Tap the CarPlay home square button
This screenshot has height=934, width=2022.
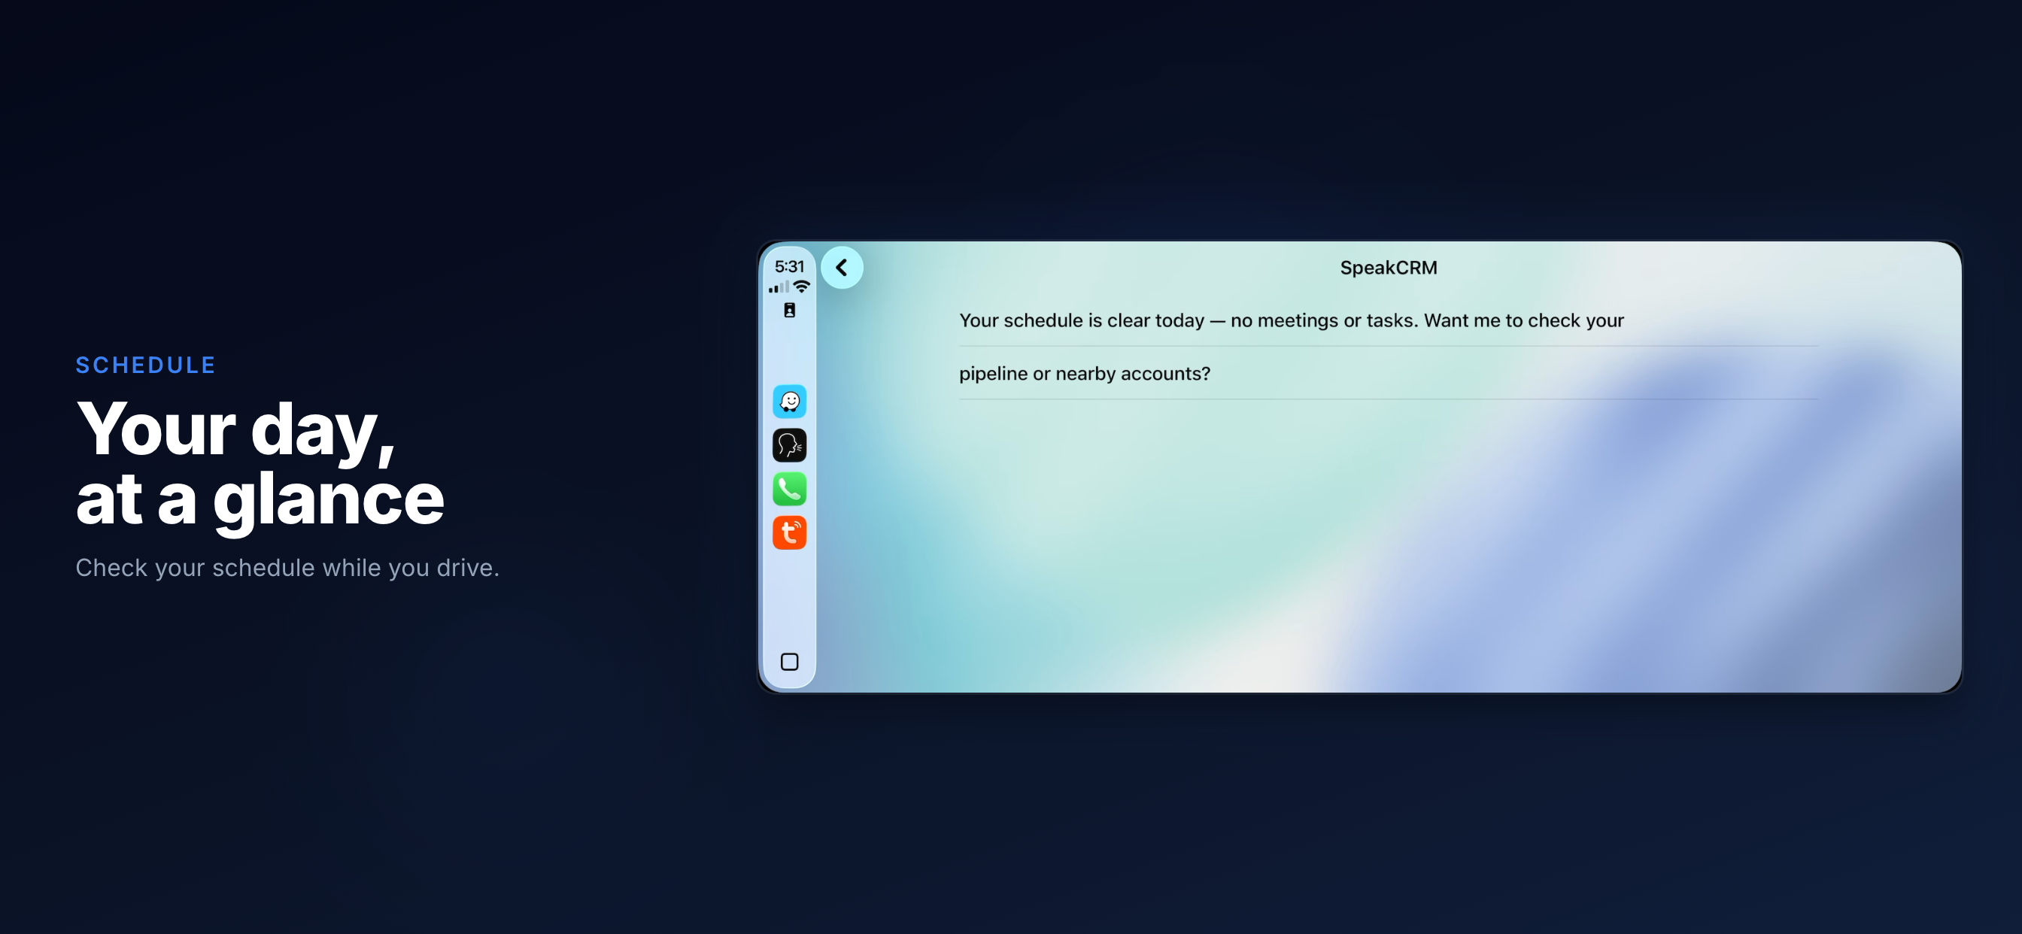[x=789, y=662]
